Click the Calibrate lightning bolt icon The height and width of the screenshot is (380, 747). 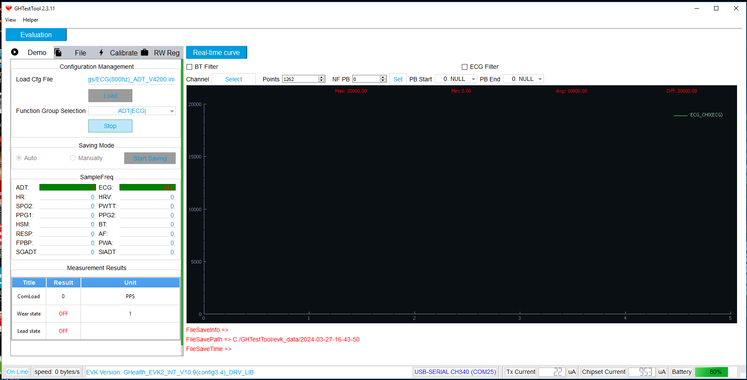pyautogui.click(x=101, y=52)
